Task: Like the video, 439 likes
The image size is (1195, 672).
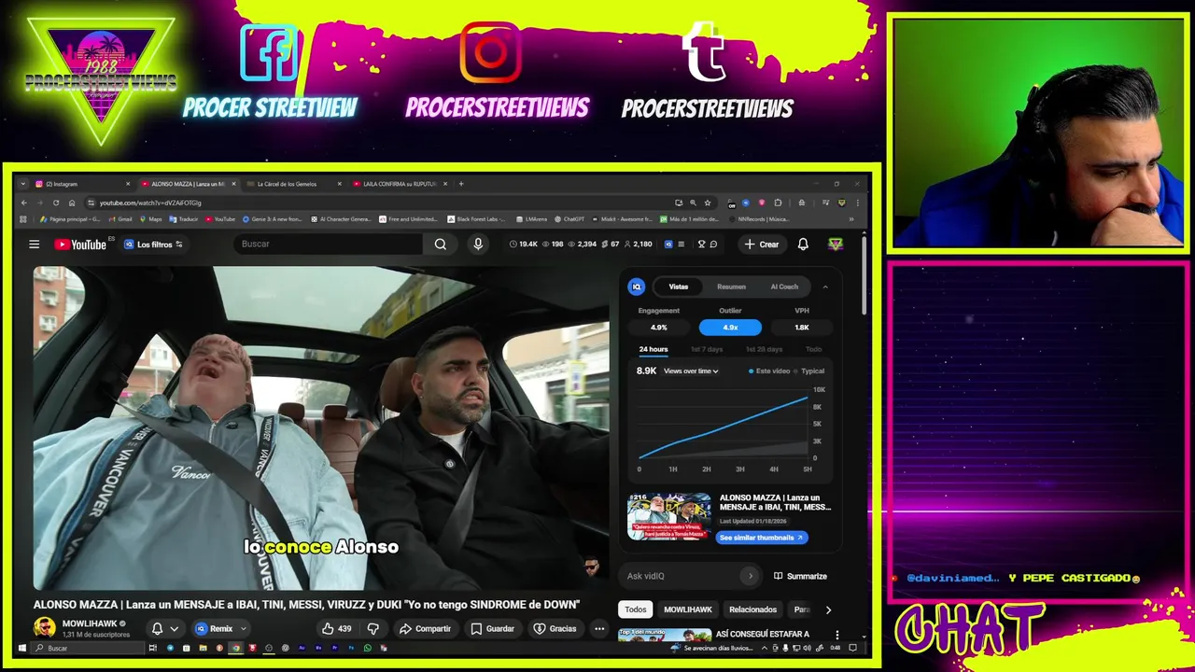Action: click(336, 629)
